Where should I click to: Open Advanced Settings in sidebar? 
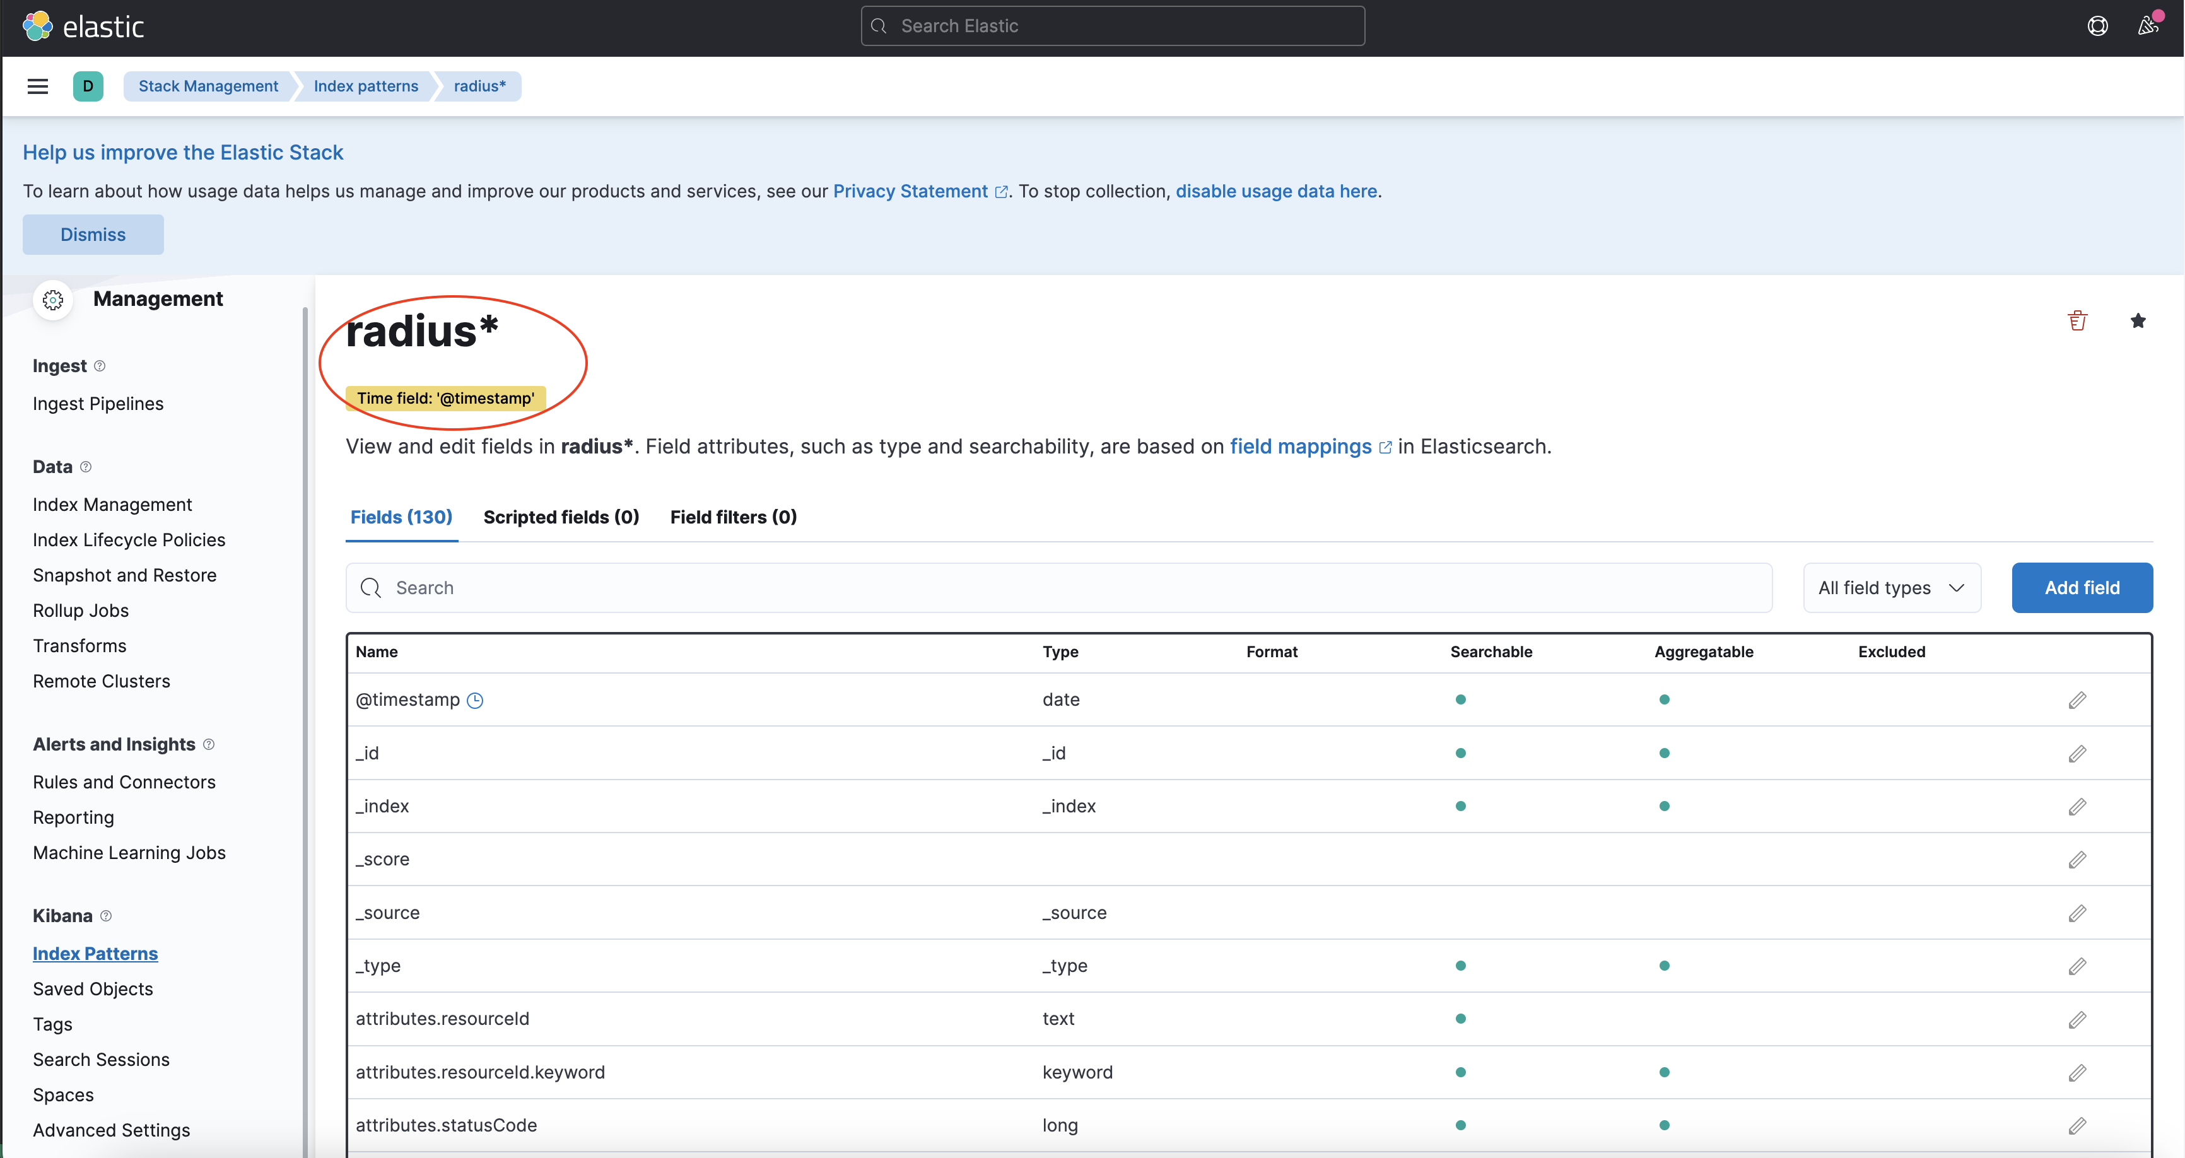point(111,1130)
